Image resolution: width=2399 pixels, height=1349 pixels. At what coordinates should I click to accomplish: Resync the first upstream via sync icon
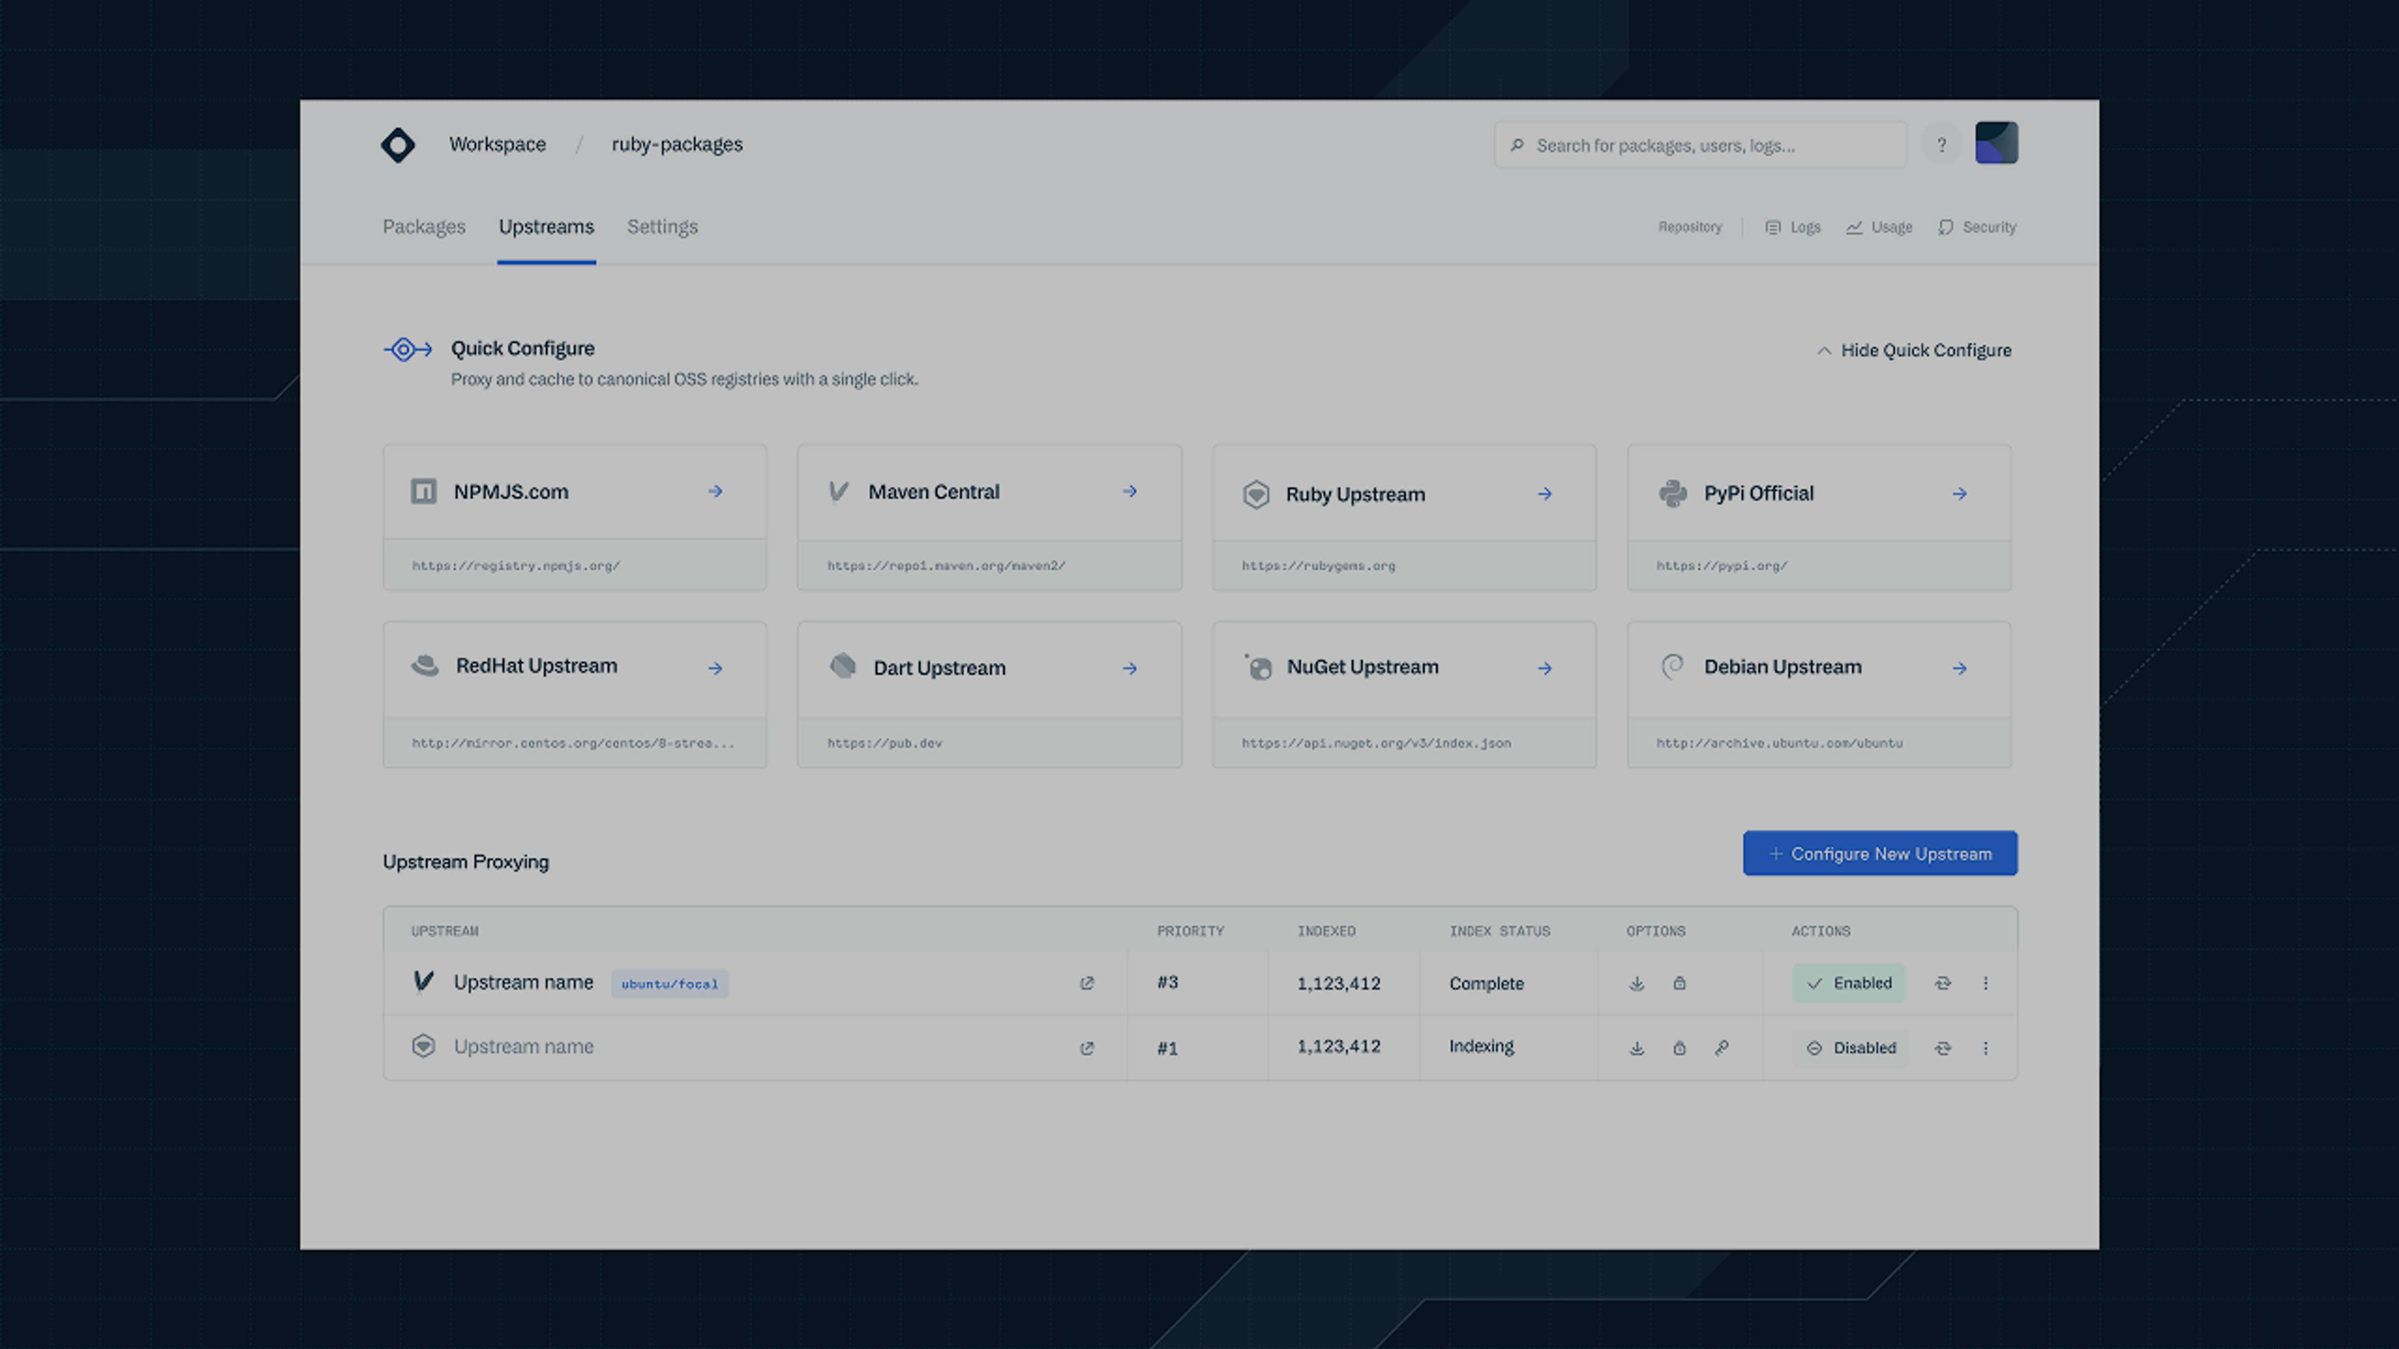click(1943, 983)
